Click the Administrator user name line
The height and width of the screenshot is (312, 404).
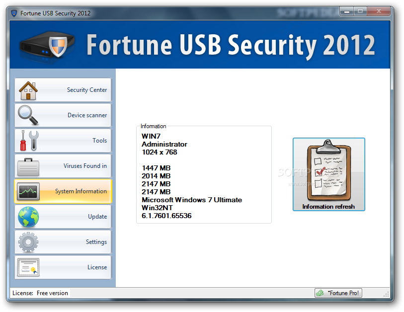coord(164,144)
